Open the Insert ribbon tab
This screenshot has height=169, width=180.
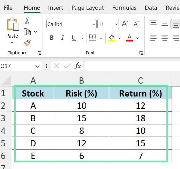(55, 8)
